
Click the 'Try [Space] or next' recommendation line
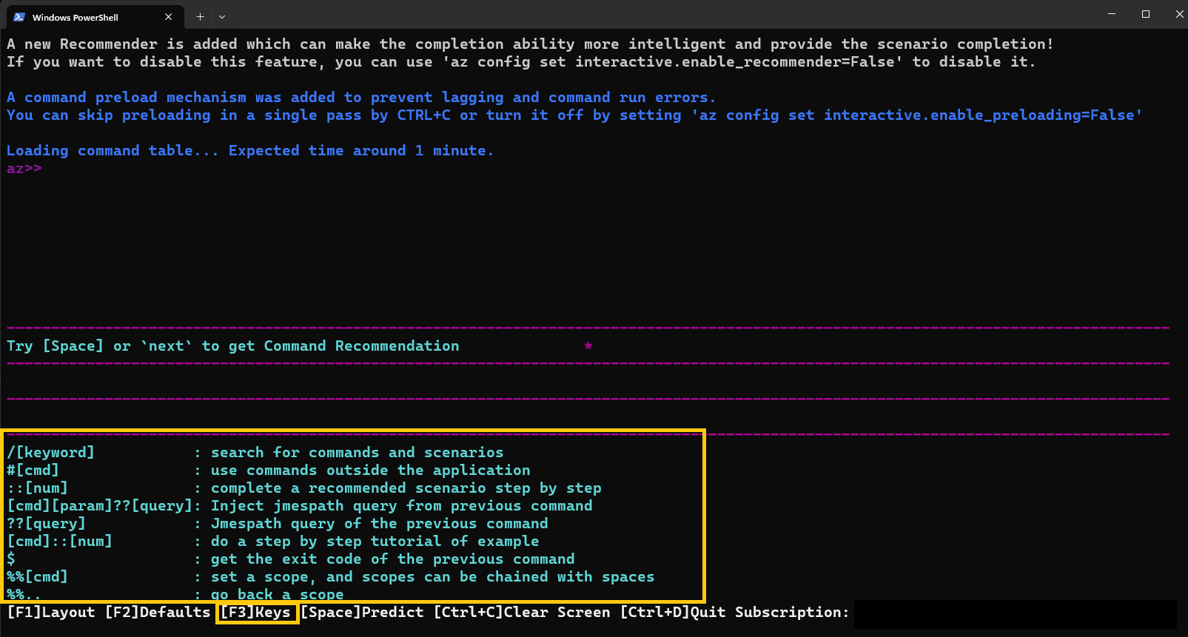coord(233,346)
